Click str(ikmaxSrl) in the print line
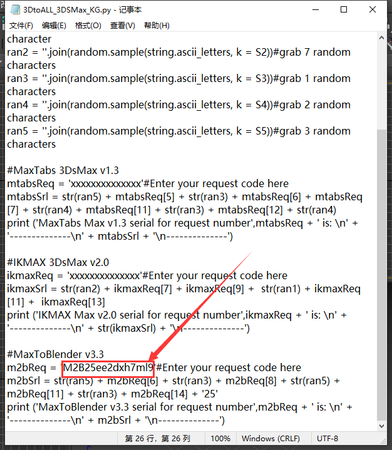392x450 pixels. tap(127, 329)
